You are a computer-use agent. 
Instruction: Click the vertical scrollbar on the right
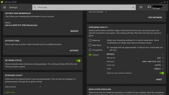coord(168,54)
